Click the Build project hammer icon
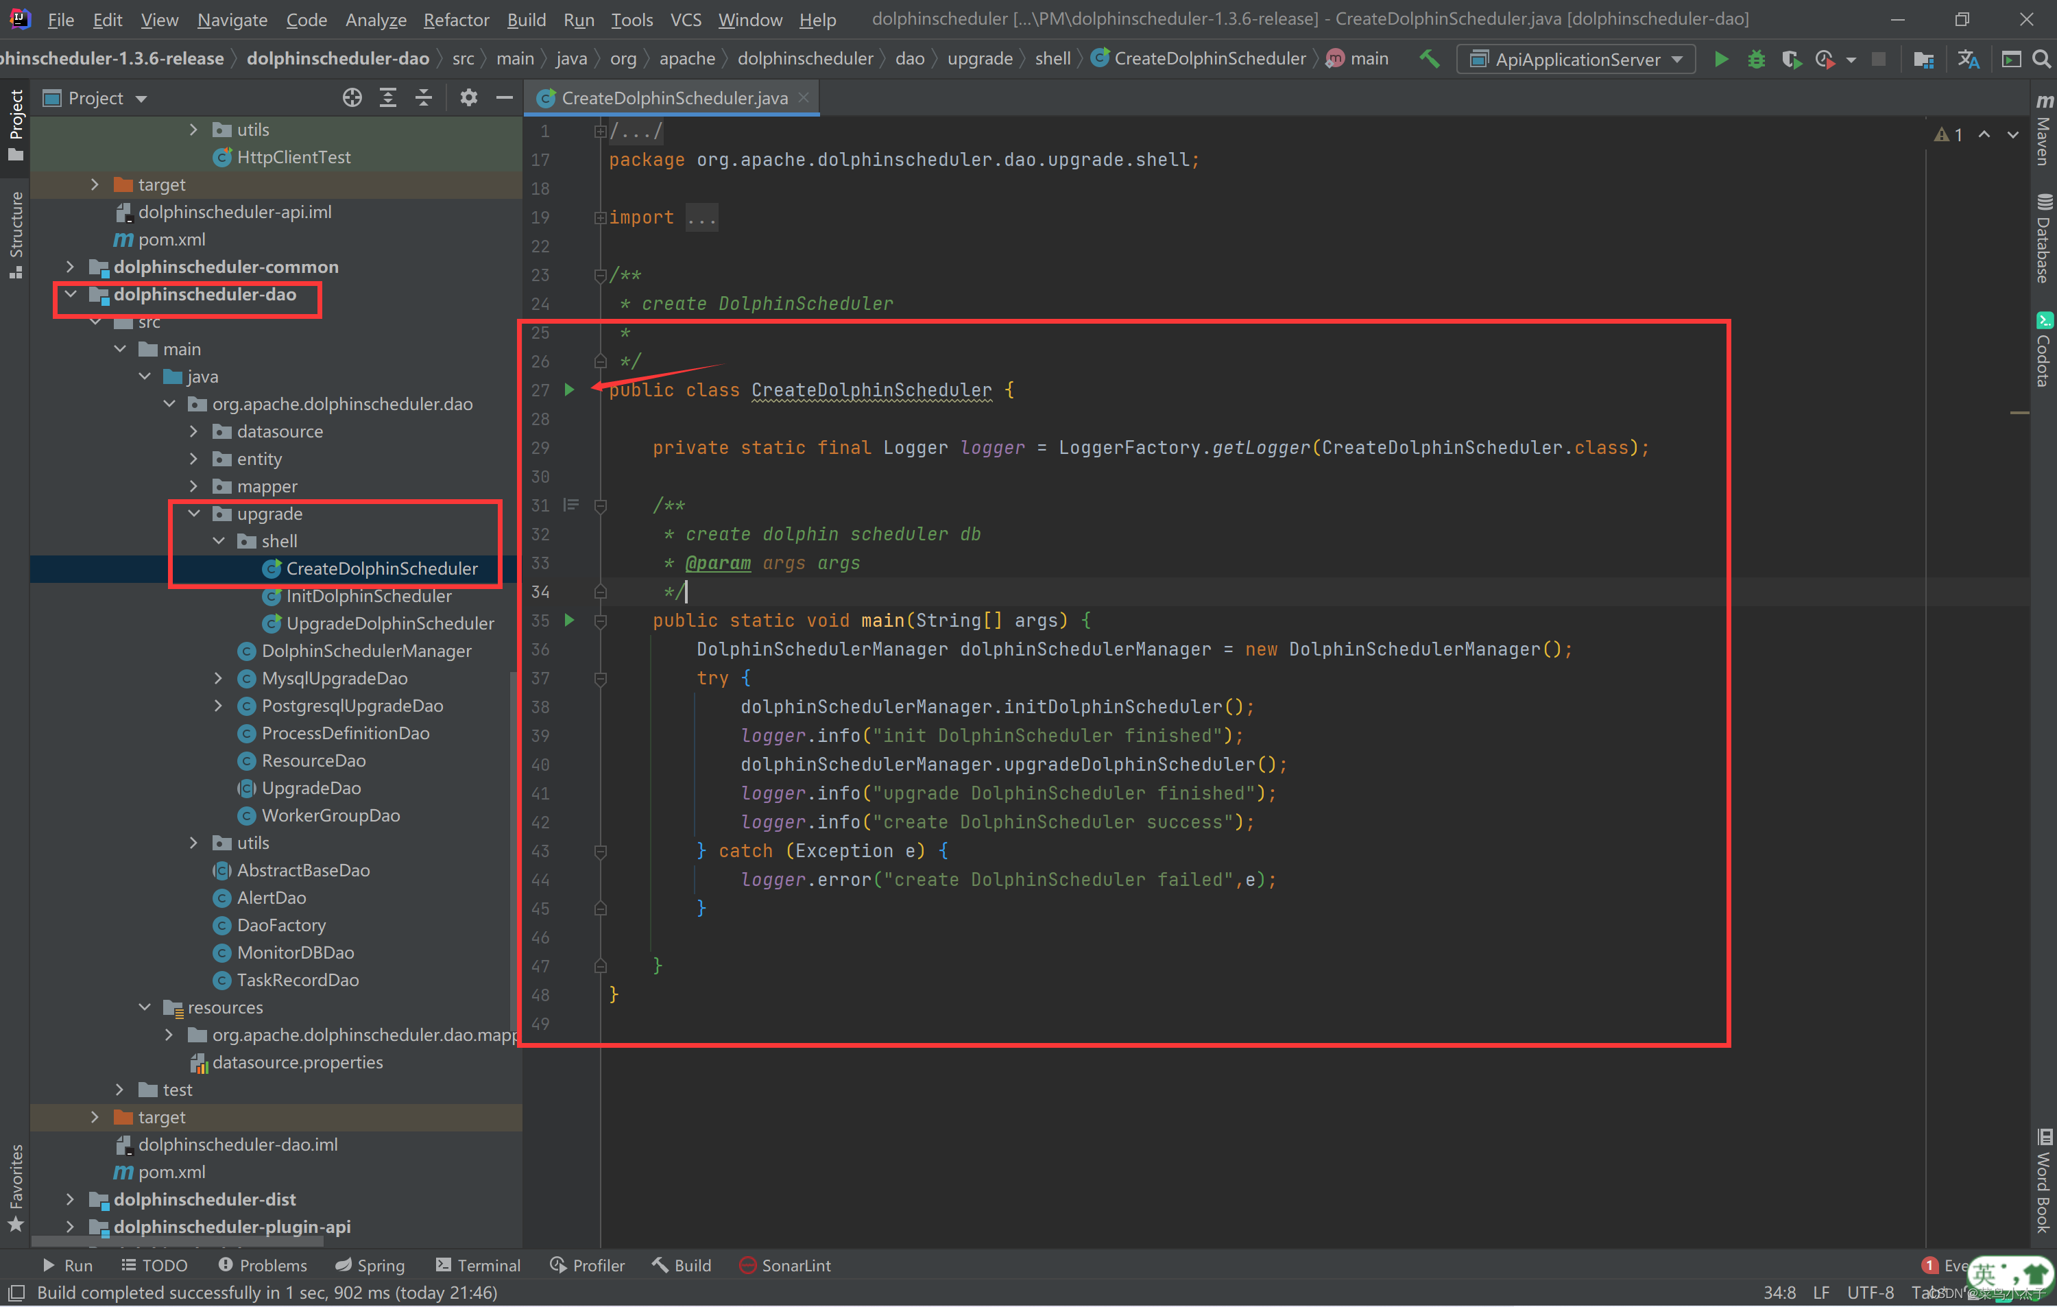The image size is (2057, 1307). [1429, 59]
